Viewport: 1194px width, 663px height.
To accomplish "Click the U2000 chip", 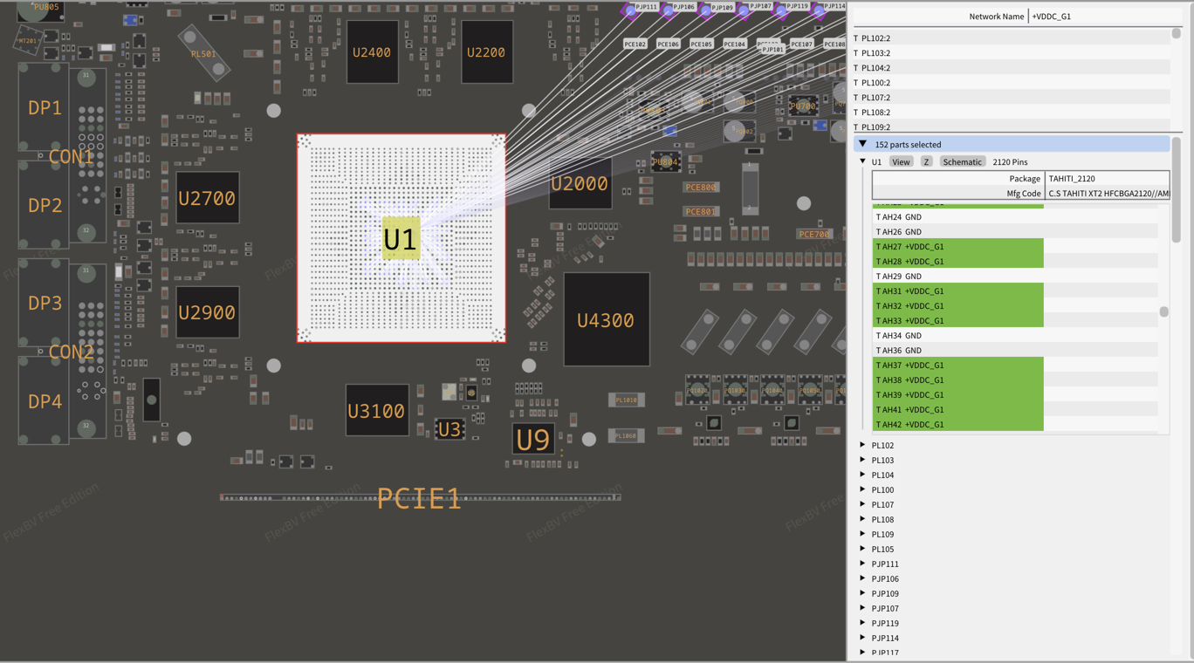I will [x=580, y=184].
